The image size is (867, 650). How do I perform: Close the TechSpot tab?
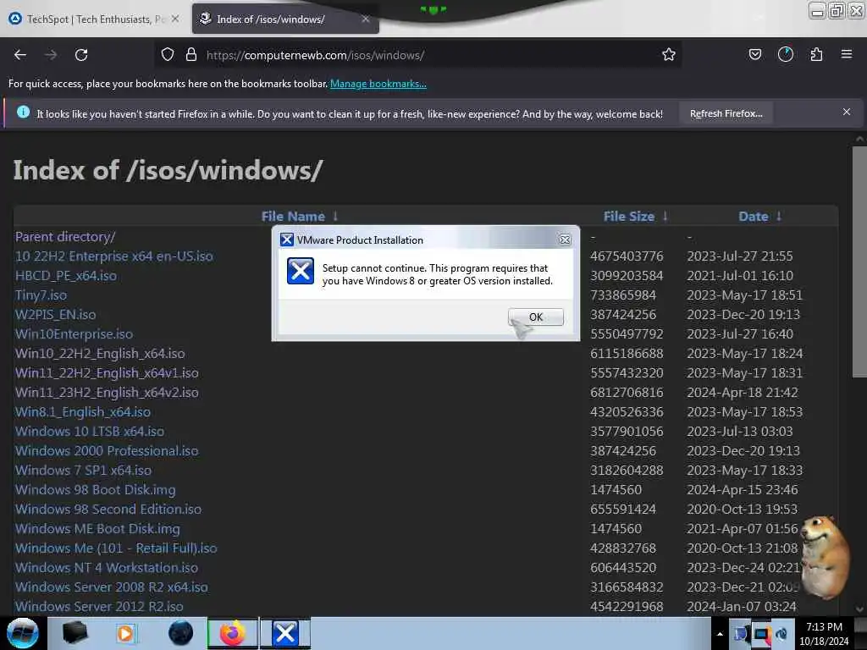[x=174, y=19]
